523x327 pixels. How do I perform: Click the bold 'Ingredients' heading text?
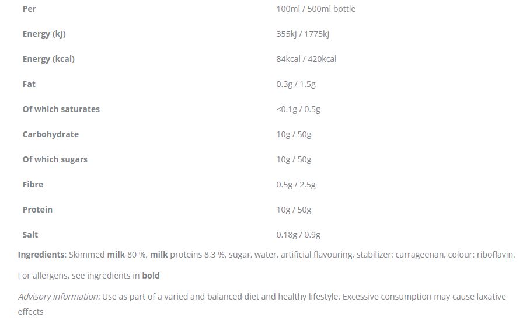coord(41,255)
